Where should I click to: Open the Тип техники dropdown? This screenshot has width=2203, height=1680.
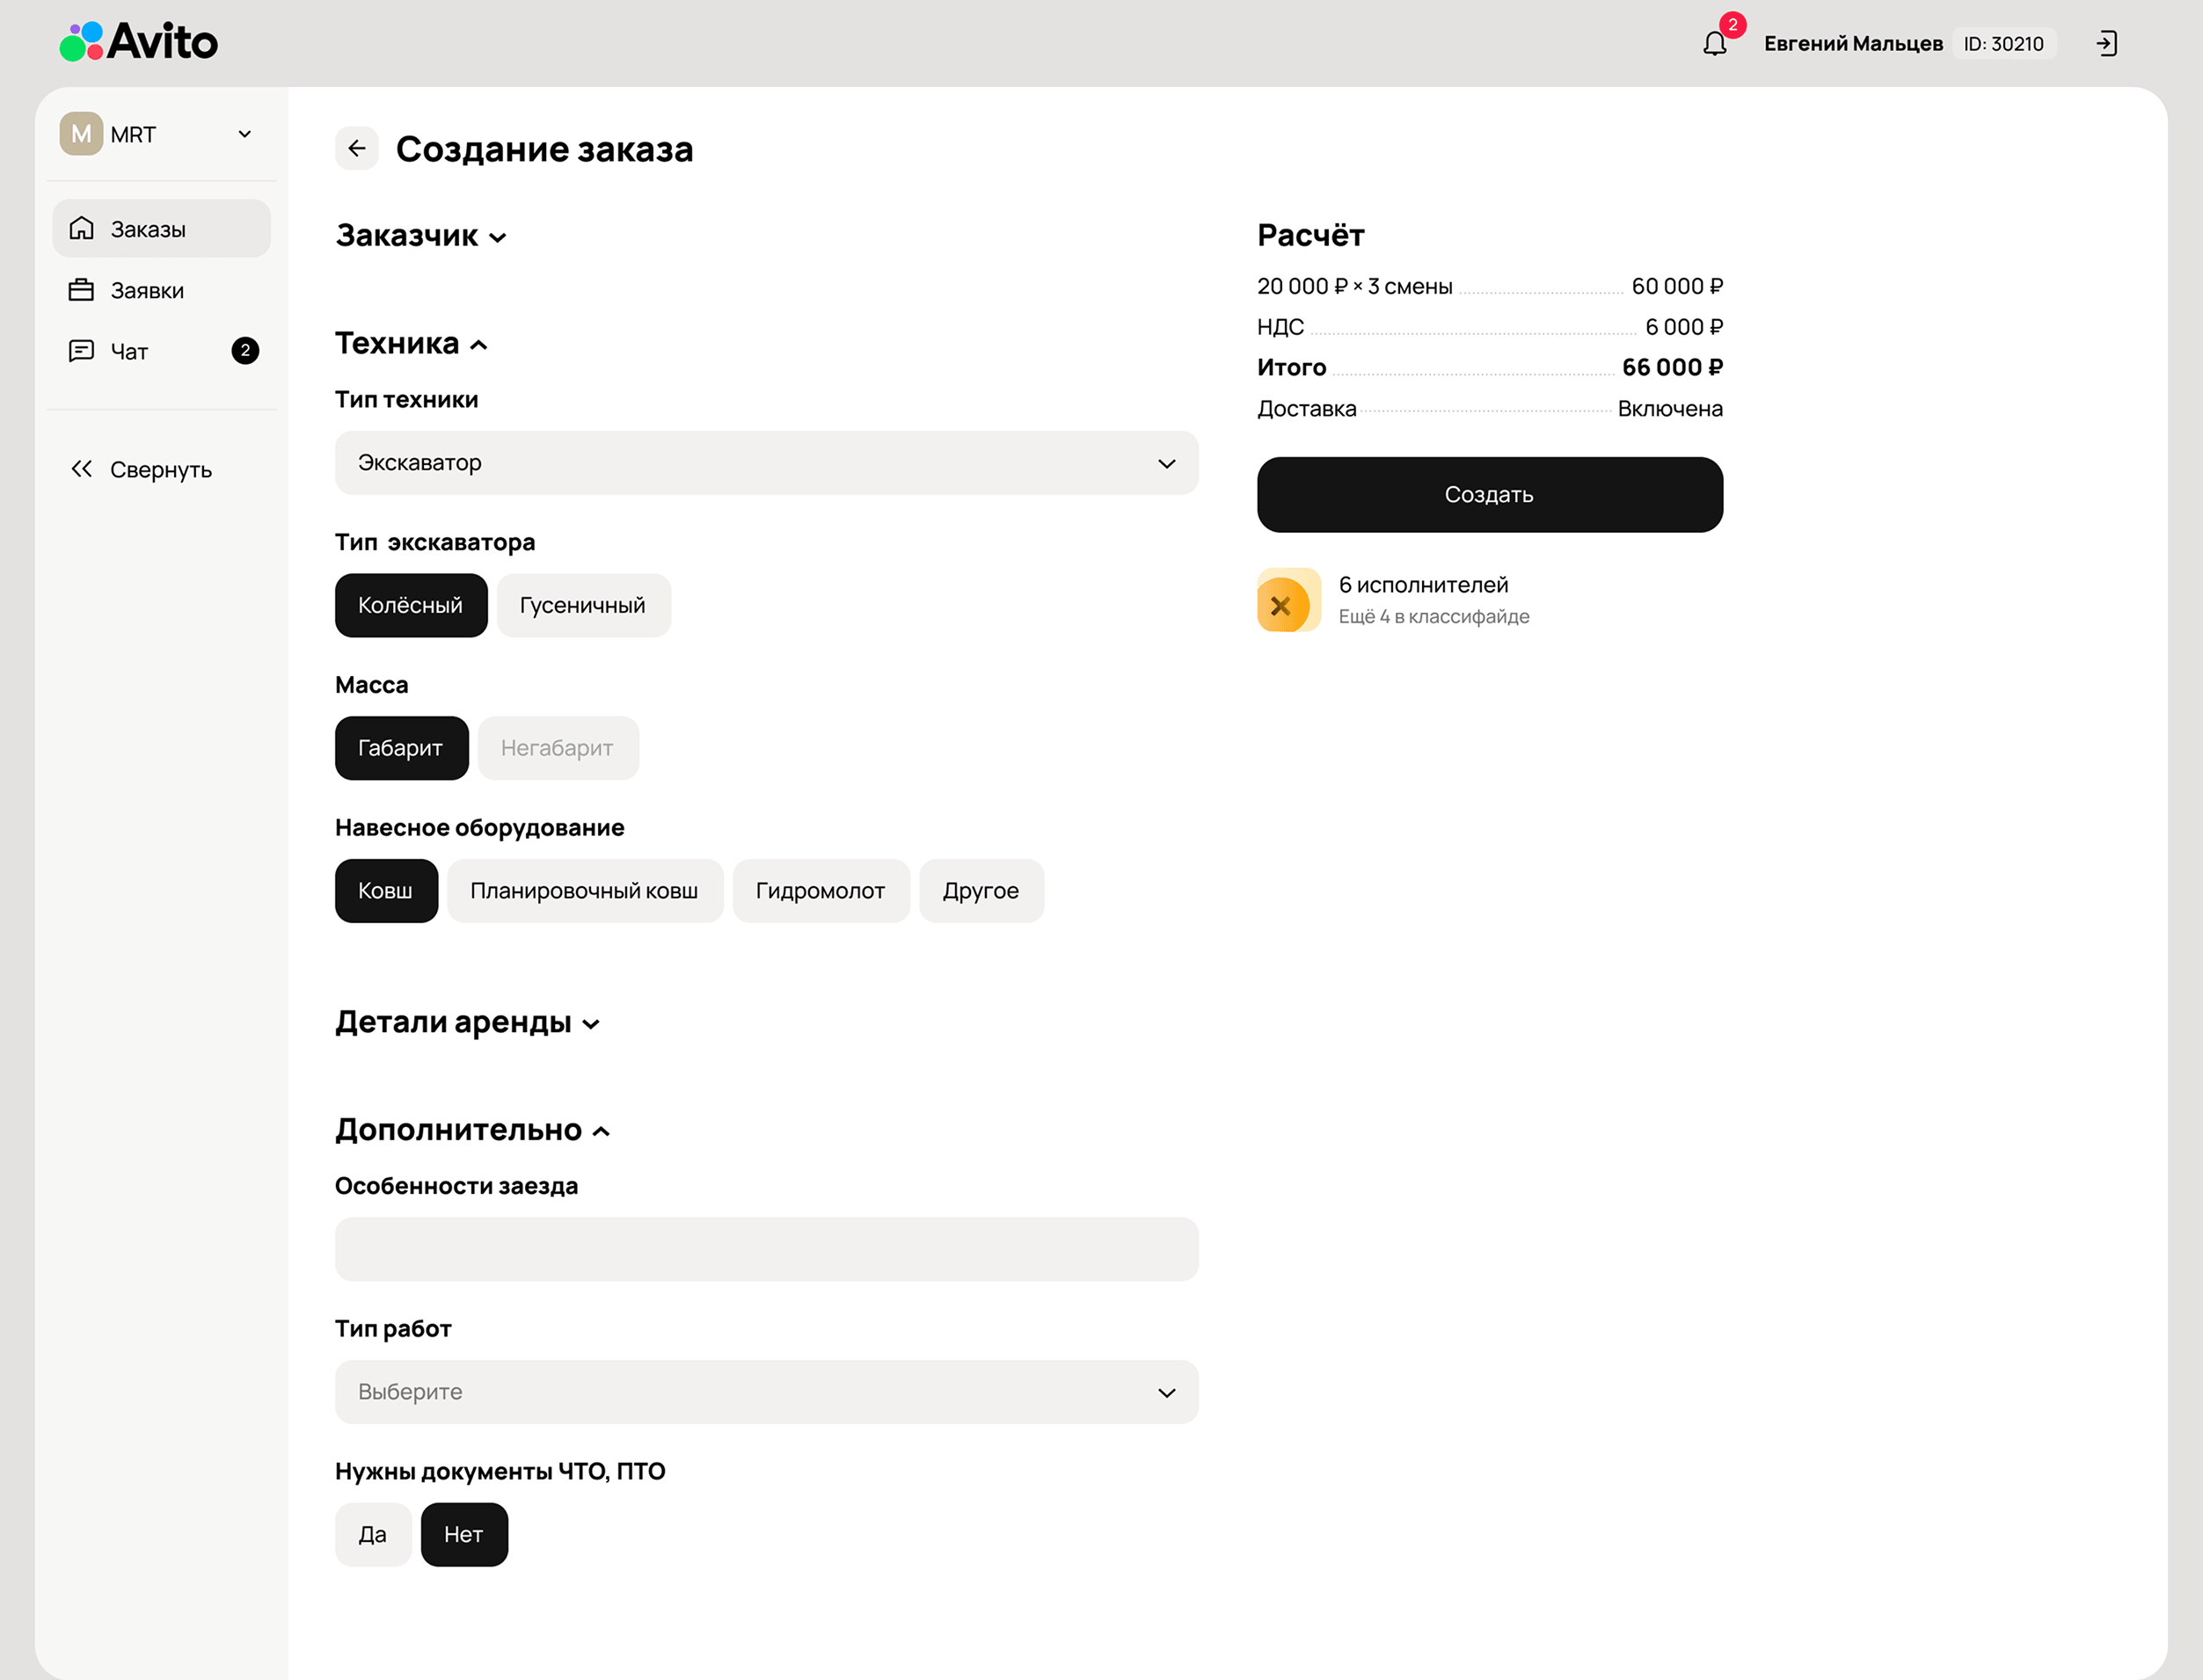pyautogui.click(x=765, y=463)
